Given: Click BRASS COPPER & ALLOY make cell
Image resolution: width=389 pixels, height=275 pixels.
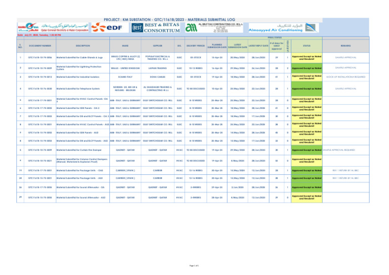Looking at the screenshot, I should [x=125, y=58].
